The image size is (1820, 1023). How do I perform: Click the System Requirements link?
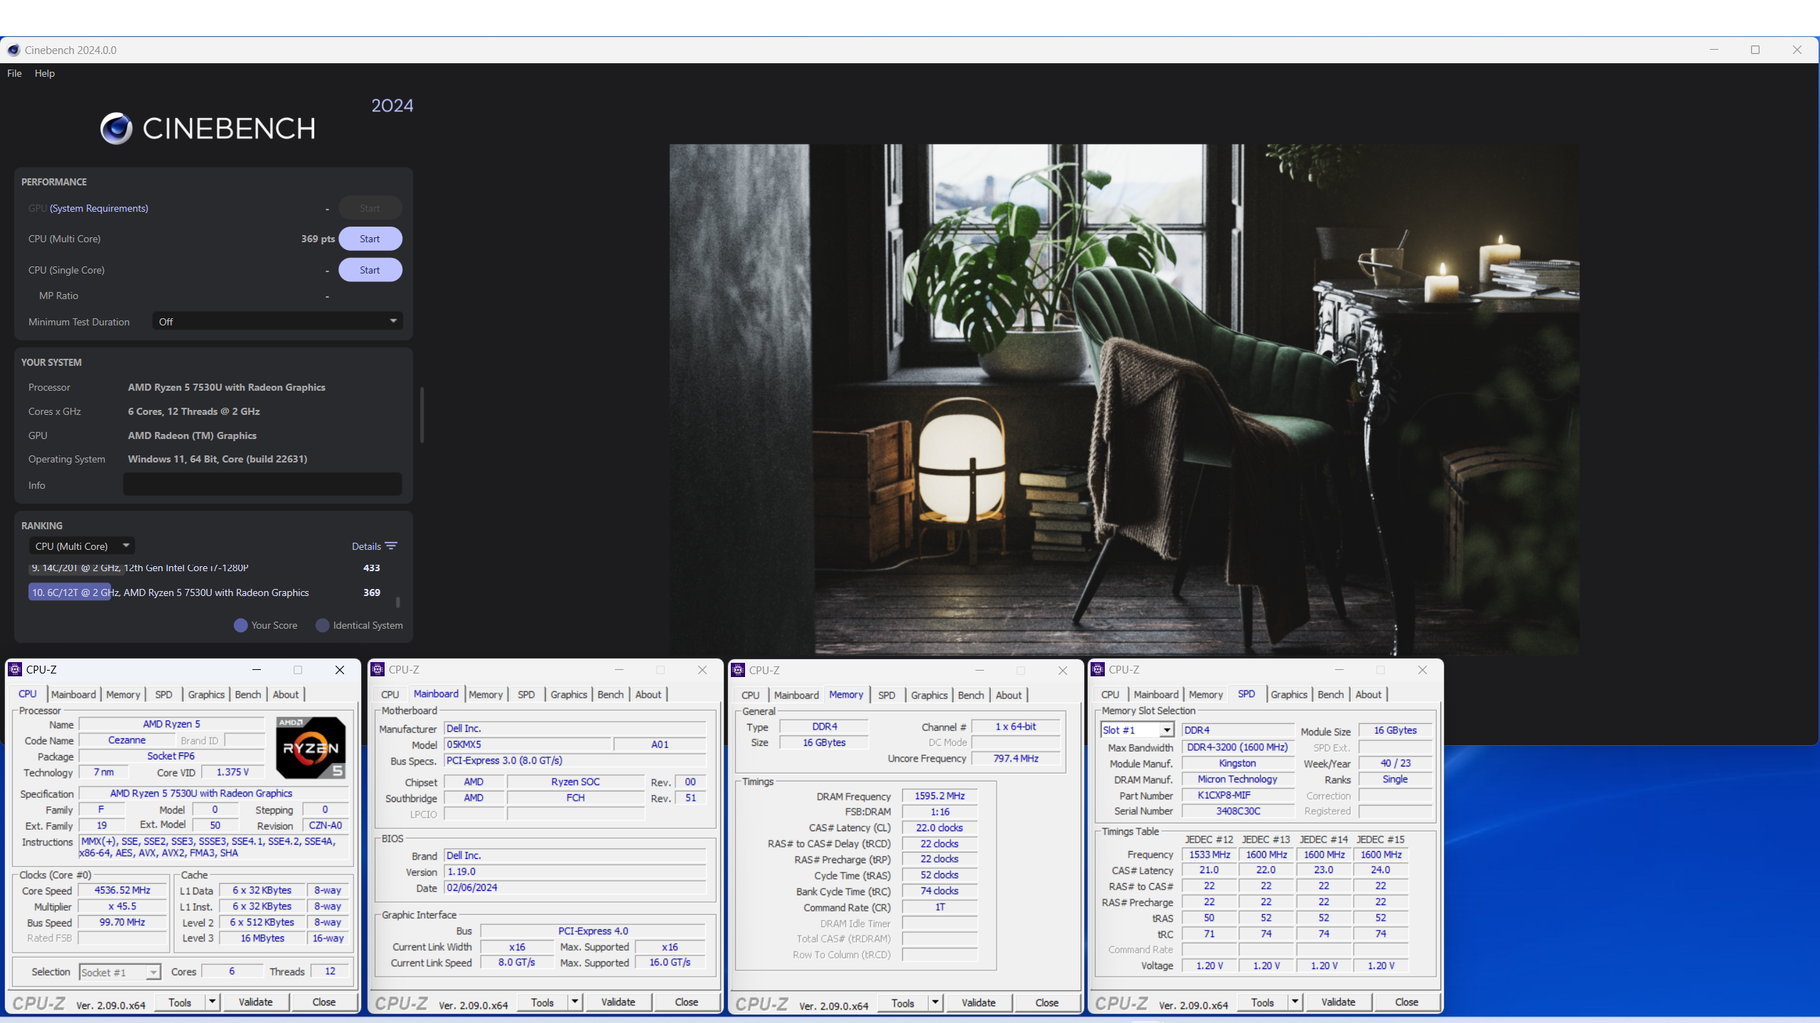(x=99, y=208)
